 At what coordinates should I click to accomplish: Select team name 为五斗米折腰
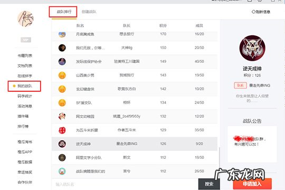point(87,130)
